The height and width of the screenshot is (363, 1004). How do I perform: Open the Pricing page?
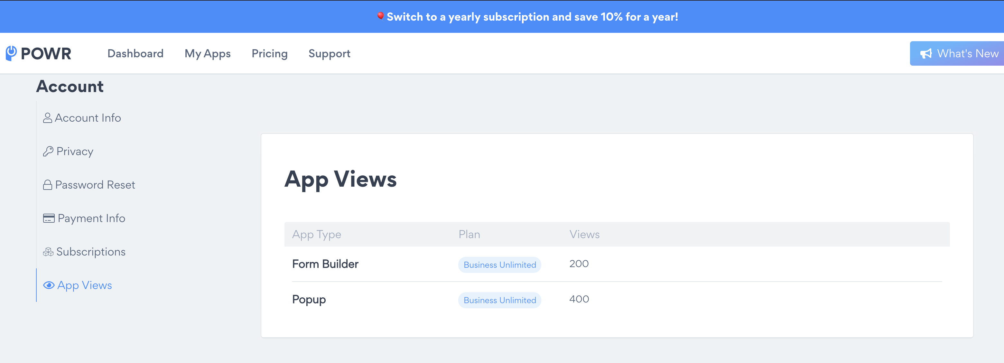269,53
